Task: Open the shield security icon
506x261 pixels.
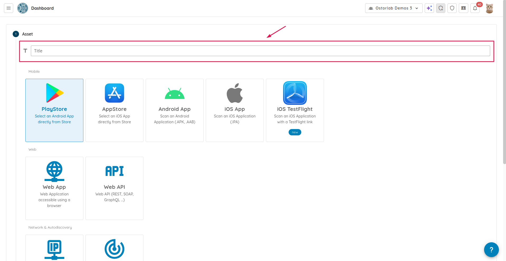Action: [452, 8]
